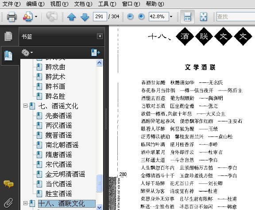
Task: Go to previous page with the up arrow
Action: [72, 17]
